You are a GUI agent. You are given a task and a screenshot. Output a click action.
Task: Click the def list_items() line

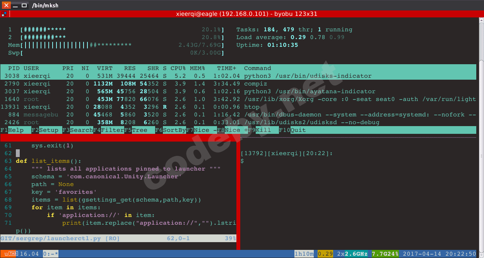click(x=48, y=161)
